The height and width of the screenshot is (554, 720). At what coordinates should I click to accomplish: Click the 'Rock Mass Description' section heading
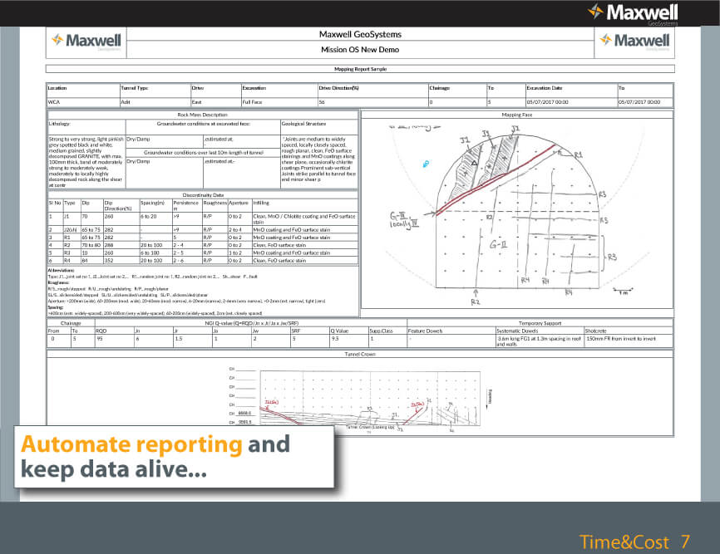203,115
